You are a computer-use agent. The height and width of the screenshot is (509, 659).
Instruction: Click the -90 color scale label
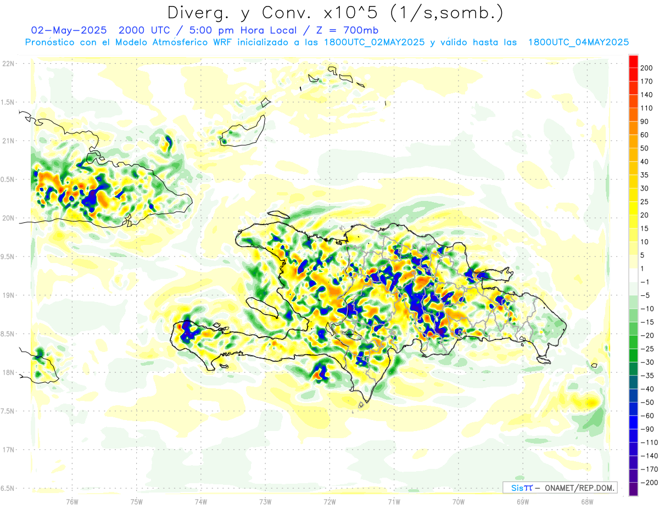pos(647,429)
